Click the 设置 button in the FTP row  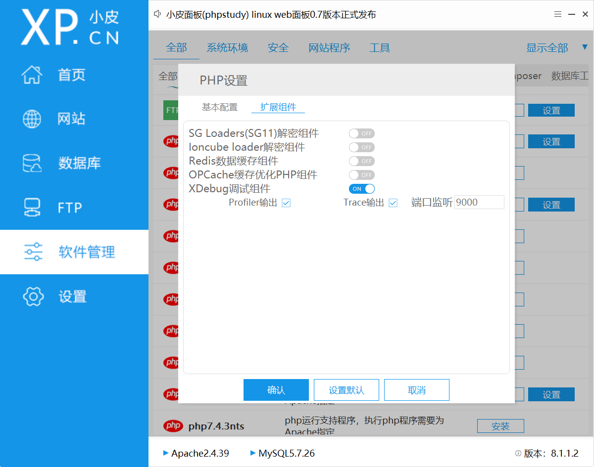(551, 110)
